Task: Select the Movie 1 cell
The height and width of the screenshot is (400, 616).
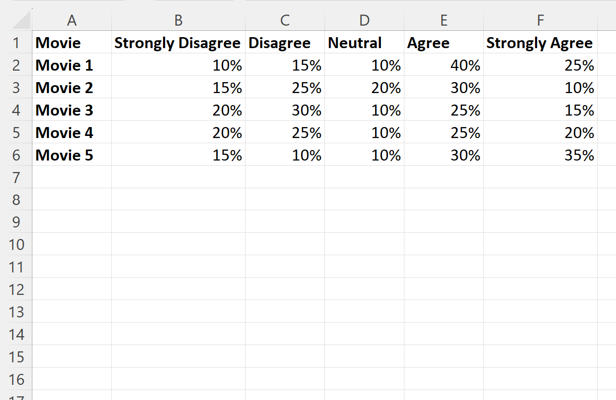Action: 64,65
